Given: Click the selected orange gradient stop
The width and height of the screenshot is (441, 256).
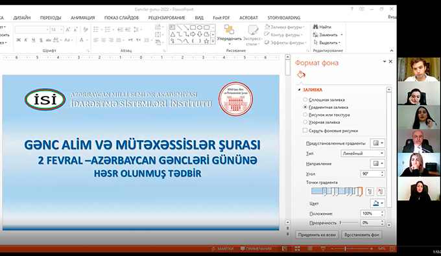Looking at the screenshot, I should point(360,192).
